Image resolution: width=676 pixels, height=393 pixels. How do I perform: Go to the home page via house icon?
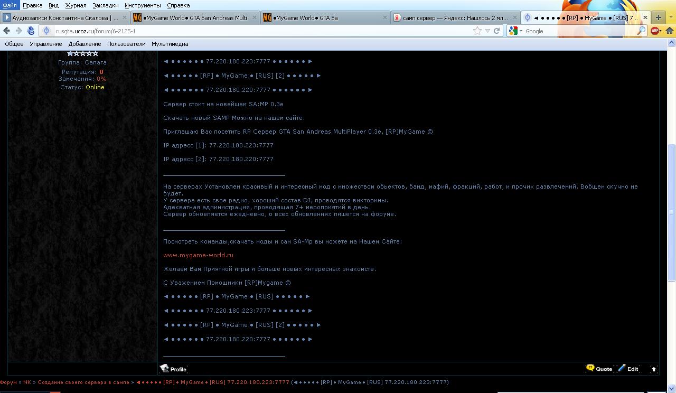(x=670, y=31)
